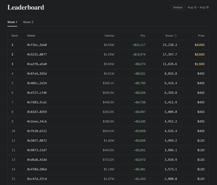Click the rank 3 number
This screenshot has height=185, width=217.
(x=12, y=64)
